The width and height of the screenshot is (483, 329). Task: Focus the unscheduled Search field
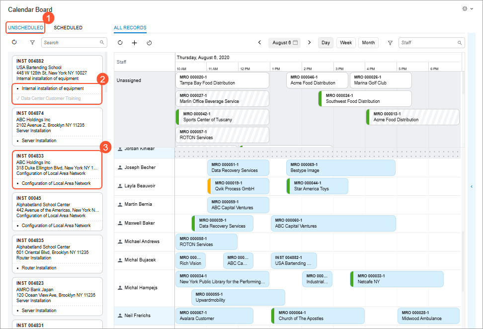point(74,43)
